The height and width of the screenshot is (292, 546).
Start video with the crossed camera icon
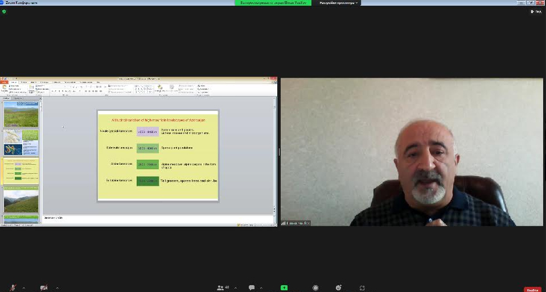coord(44,288)
